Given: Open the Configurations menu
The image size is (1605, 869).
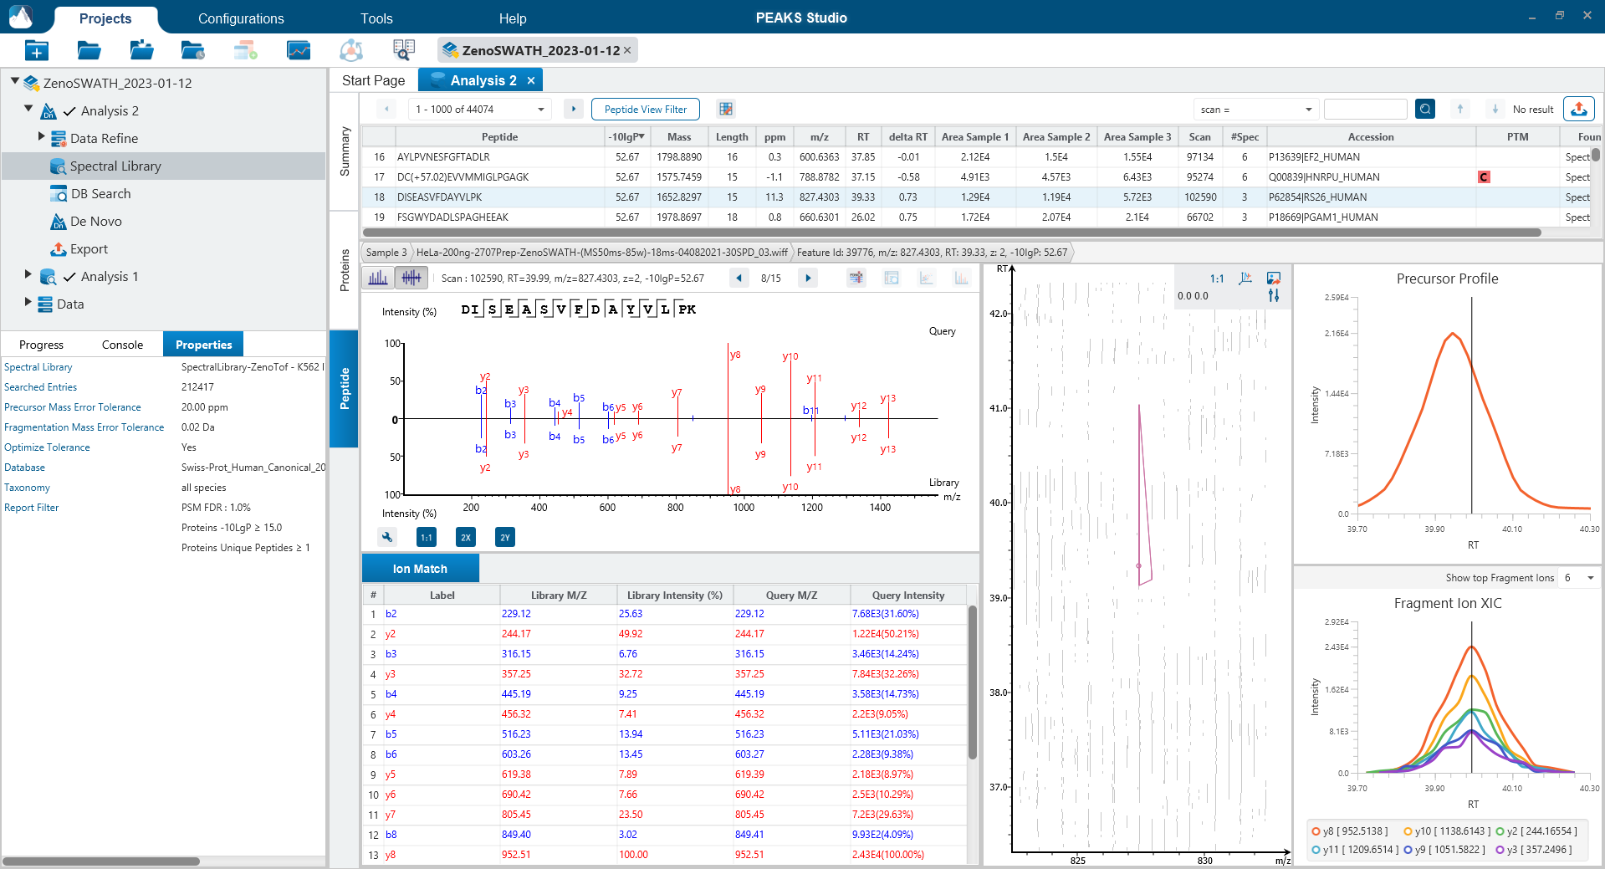Looking at the screenshot, I should [241, 18].
